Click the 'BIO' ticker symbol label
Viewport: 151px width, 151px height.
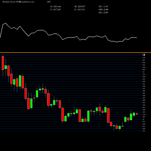pos(49,2)
